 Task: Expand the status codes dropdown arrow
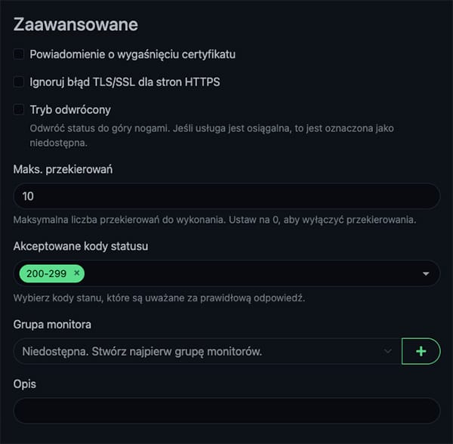coord(425,273)
